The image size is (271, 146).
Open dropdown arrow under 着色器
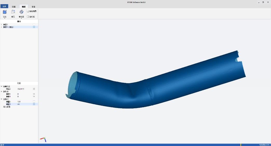(21, 19)
